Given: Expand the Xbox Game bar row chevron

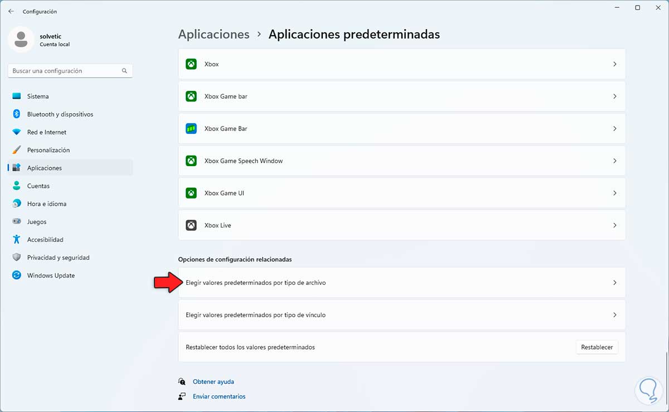Looking at the screenshot, I should click(x=615, y=96).
